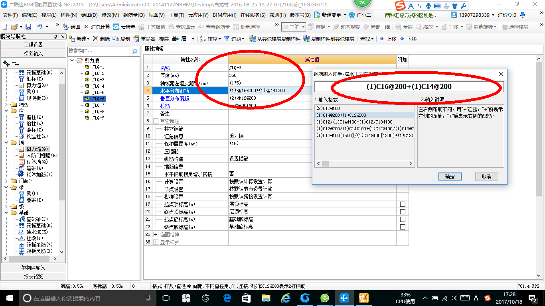Pin the 模块导航栏 panel
Image resolution: width=545 pixels, height=306 pixels.
[56, 36]
